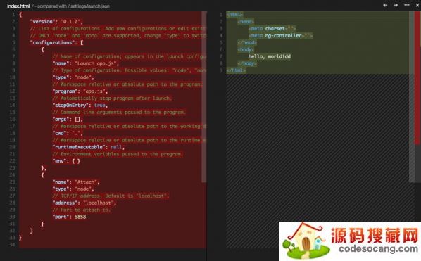Viewport: 421px width, 261px height.
Task: Click the "// Environment variables passed" comment
Action: (x=118, y=154)
